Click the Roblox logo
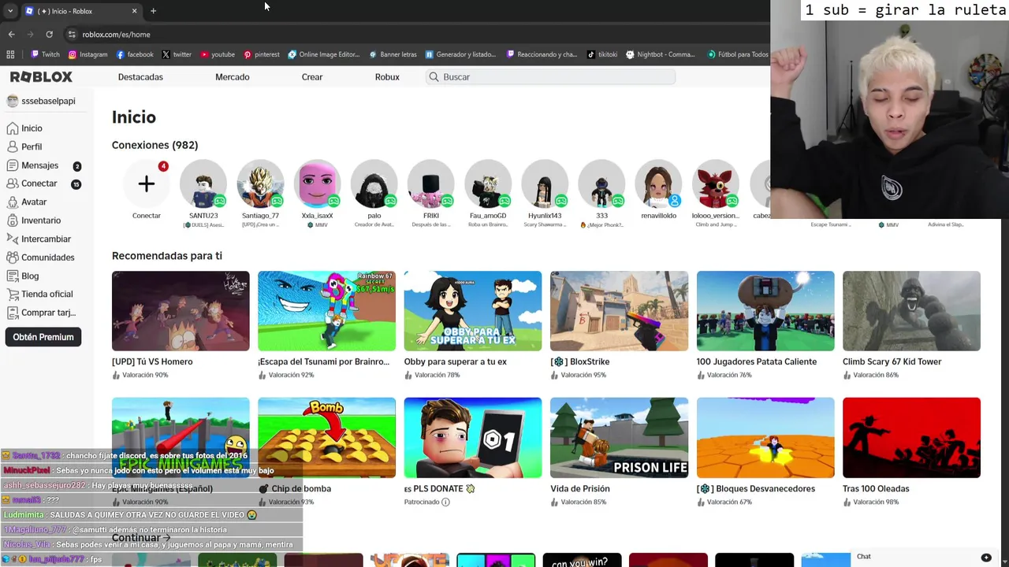The image size is (1009, 567). 41,76
